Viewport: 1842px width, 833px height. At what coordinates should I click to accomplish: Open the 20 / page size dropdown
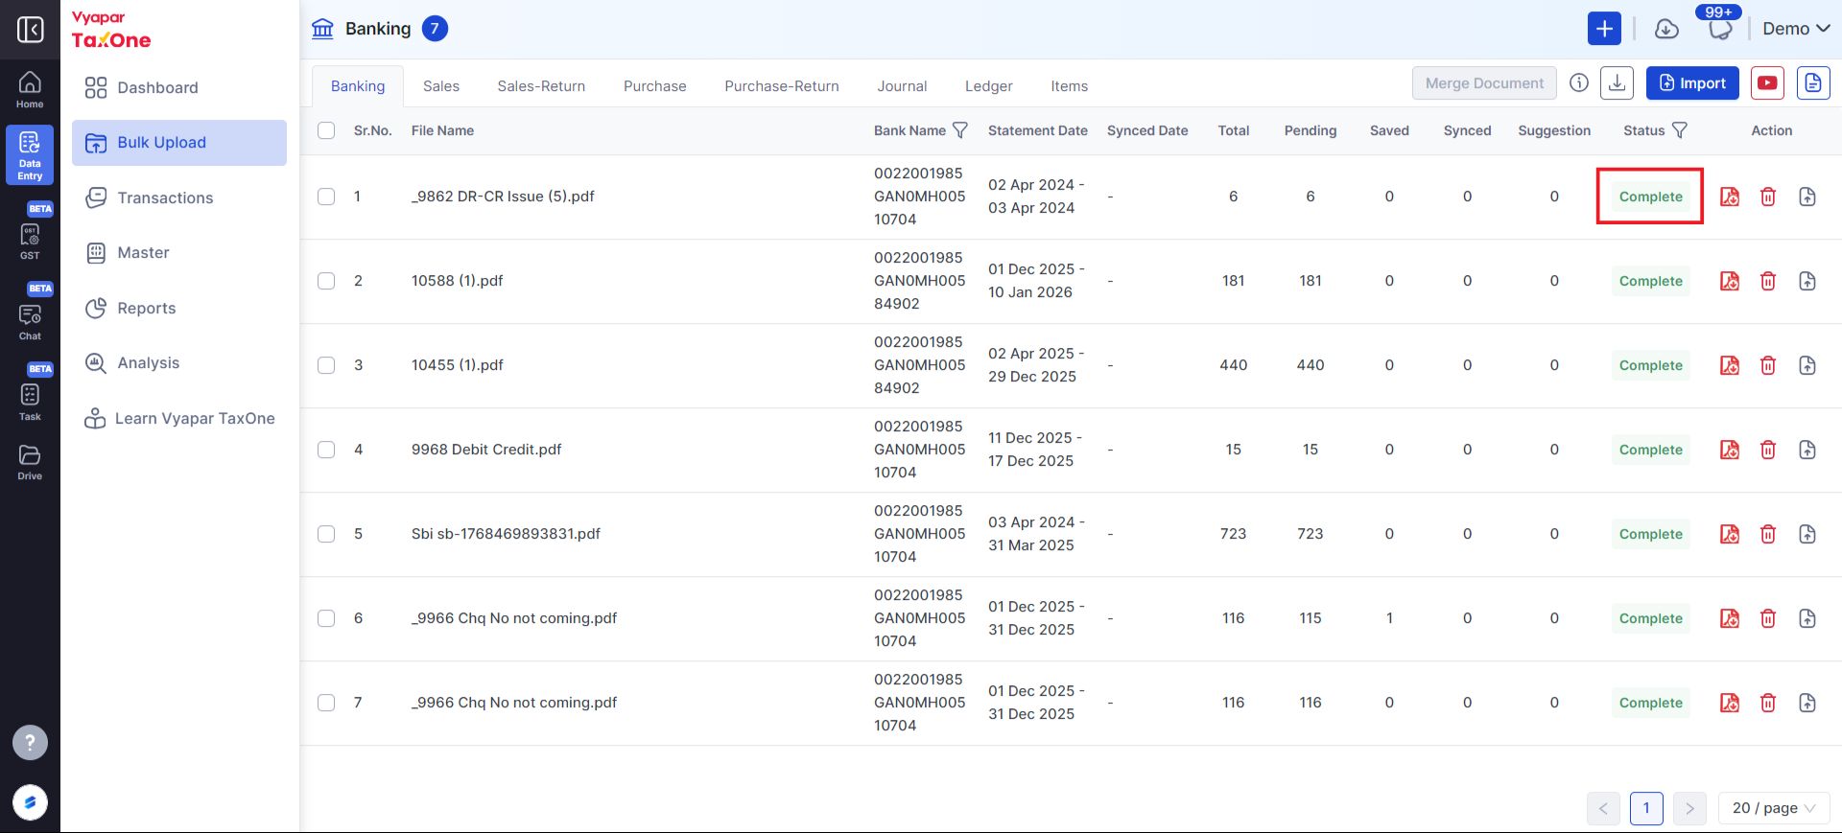pyautogui.click(x=1774, y=808)
